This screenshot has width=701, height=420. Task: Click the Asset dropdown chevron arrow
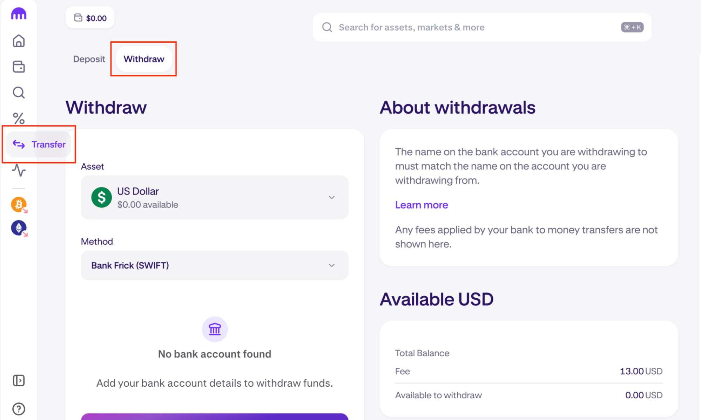(x=331, y=197)
